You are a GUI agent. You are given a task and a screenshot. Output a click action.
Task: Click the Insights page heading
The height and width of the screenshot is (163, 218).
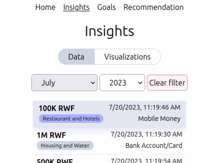(109, 31)
